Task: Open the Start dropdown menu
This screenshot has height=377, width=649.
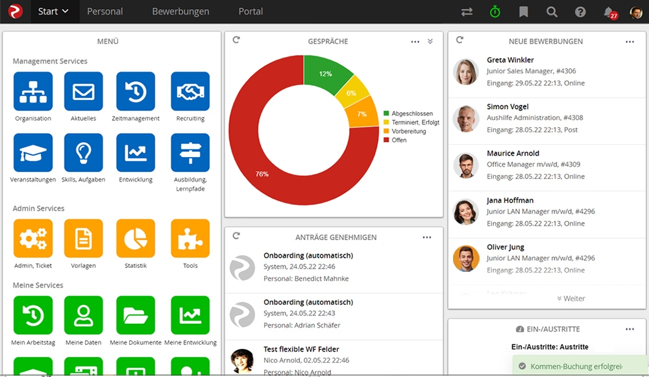Action: (53, 12)
